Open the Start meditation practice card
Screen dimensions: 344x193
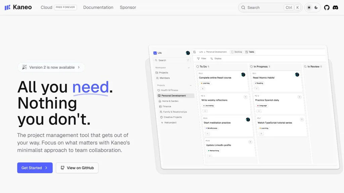click(x=227, y=126)
